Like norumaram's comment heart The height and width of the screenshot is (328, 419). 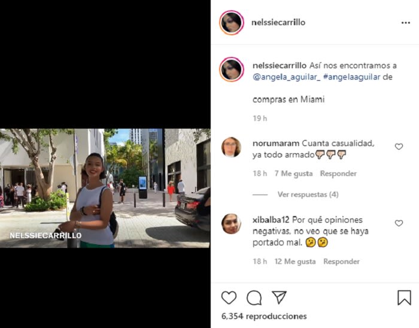(399, 147)
